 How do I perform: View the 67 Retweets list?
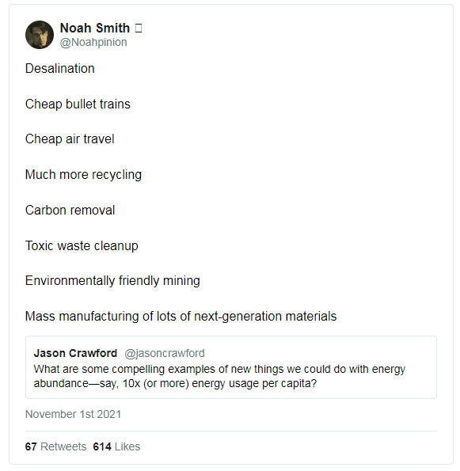point(55,446)
